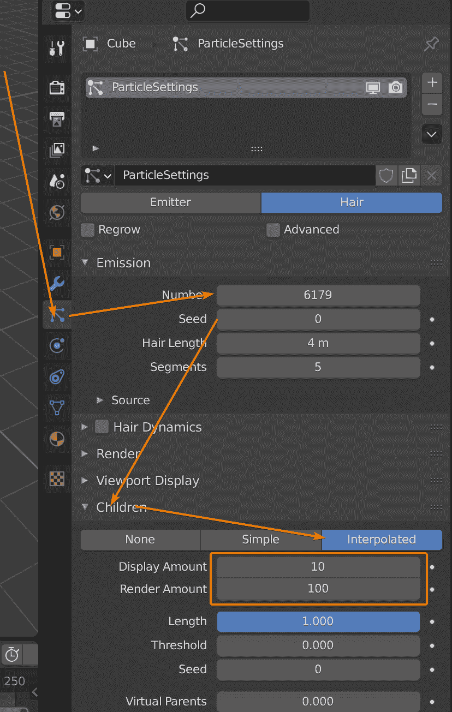The image size is (452, 712).
Task: Click the emission Number field
Action: [318, 295]
